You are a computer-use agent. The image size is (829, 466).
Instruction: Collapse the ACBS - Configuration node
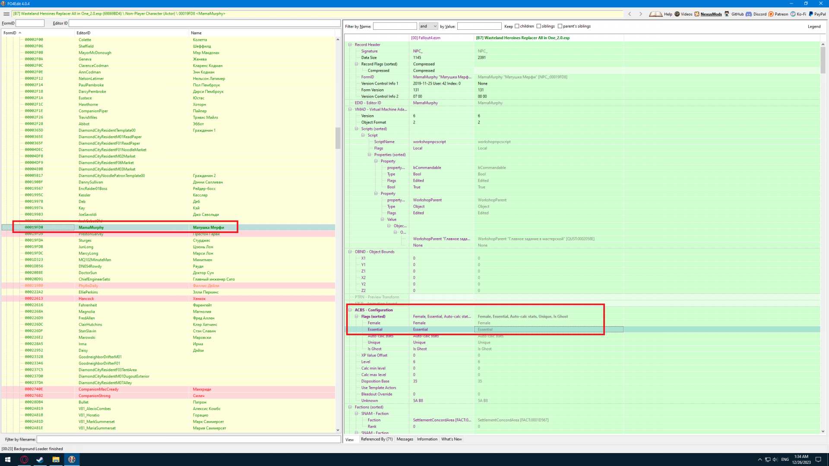pos(350,310)
